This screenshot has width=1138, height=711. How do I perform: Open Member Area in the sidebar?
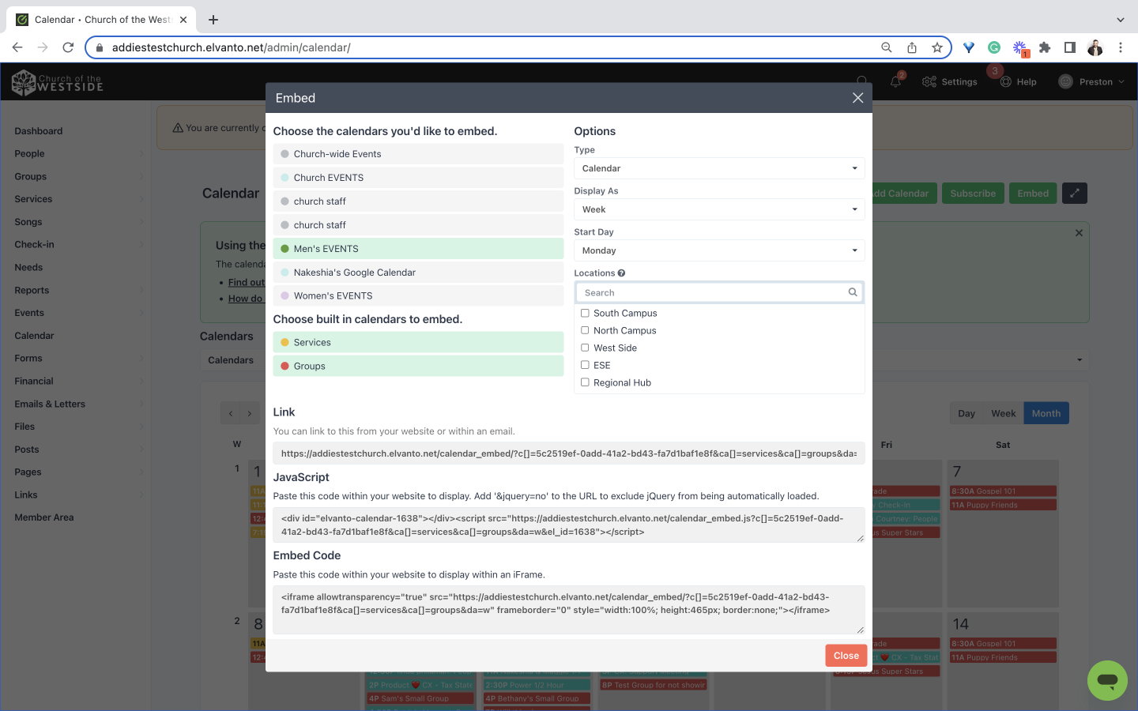tap(44, 517)
